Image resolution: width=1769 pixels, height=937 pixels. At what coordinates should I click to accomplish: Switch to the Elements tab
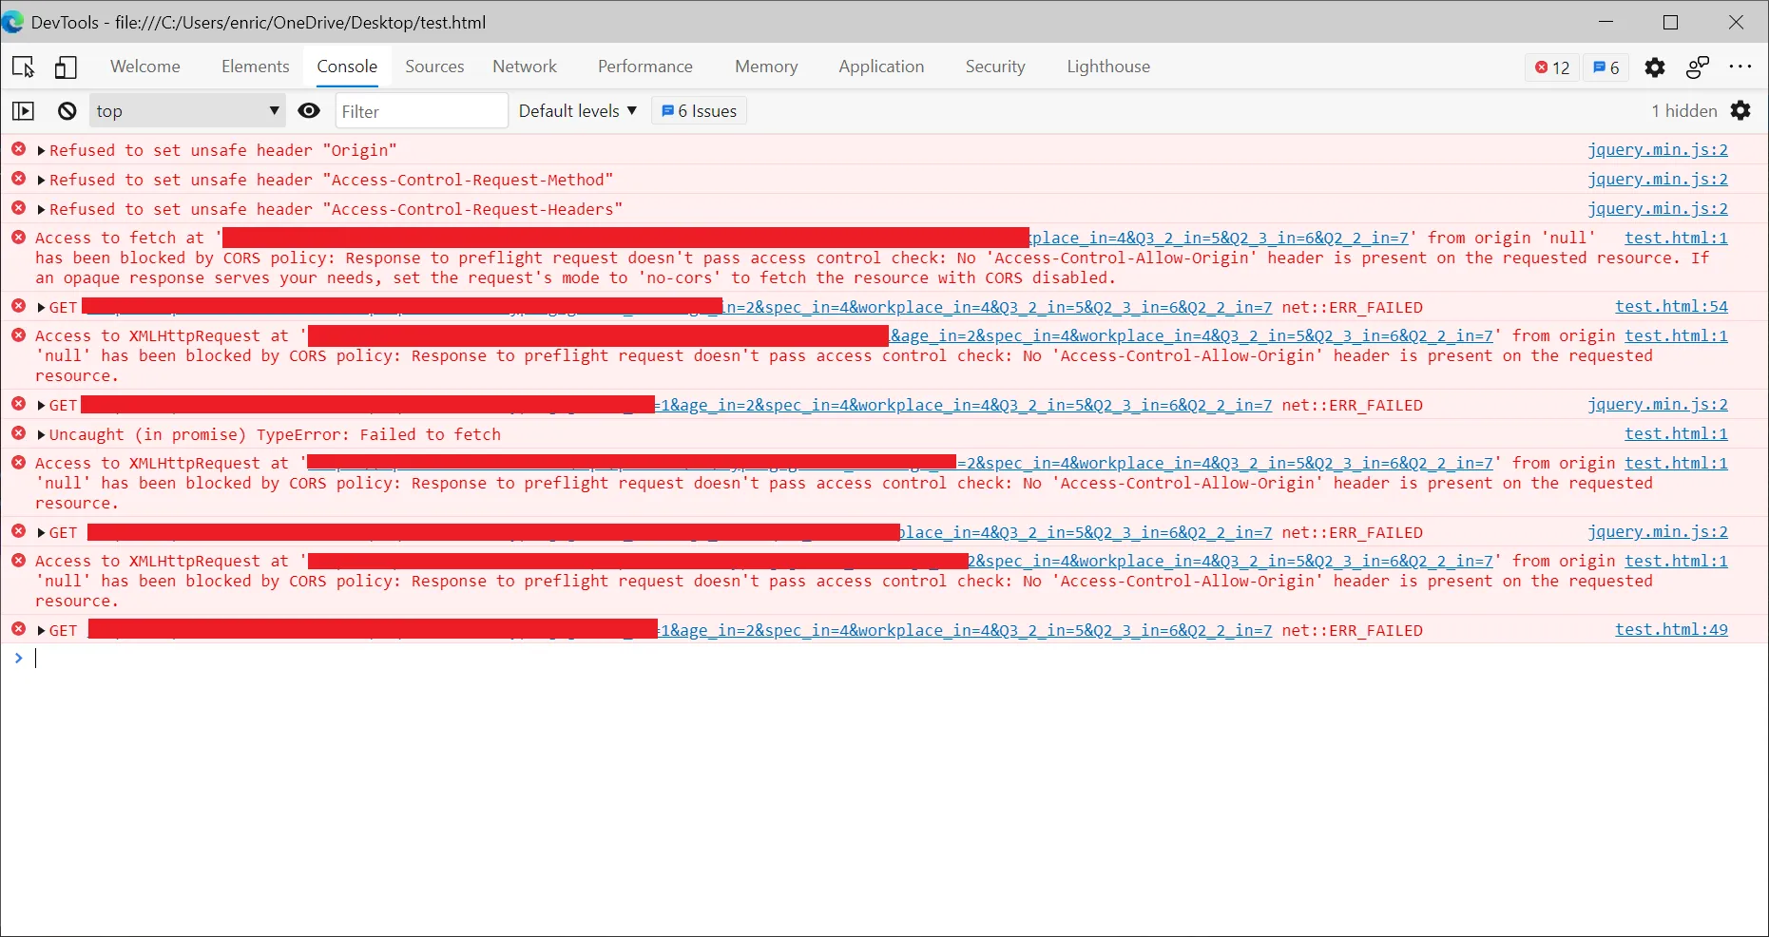pos(255,67)
